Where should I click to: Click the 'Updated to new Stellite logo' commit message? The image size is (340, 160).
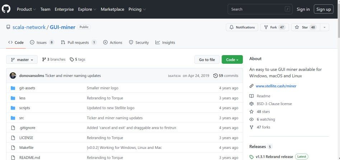pyautogui.click(x=111, y=108)
